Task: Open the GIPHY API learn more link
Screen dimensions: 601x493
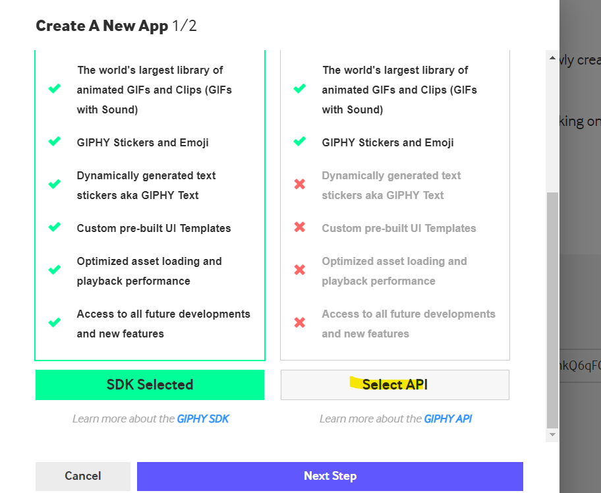Action: (x=448, y=419)
